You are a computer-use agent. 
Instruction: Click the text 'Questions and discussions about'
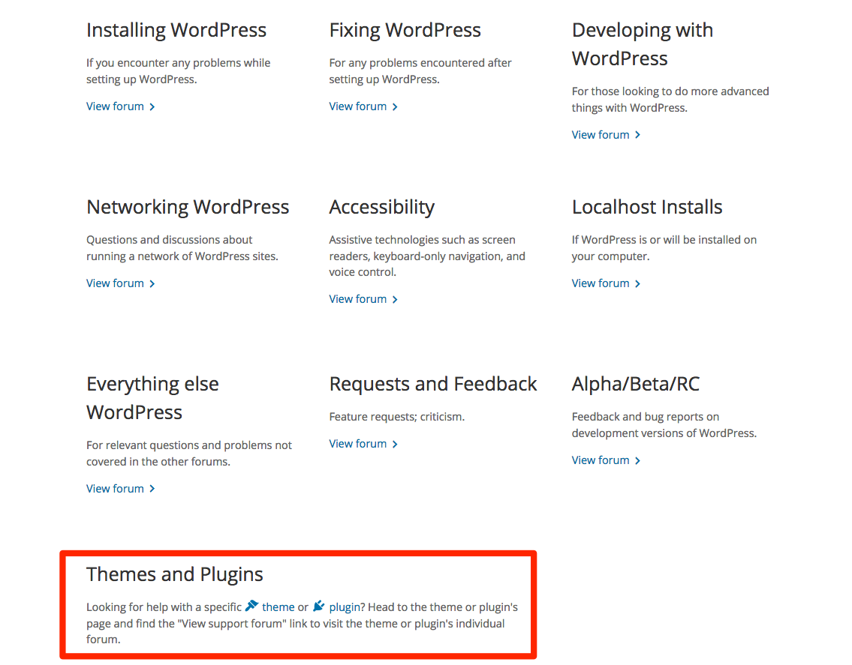point(170,240)
